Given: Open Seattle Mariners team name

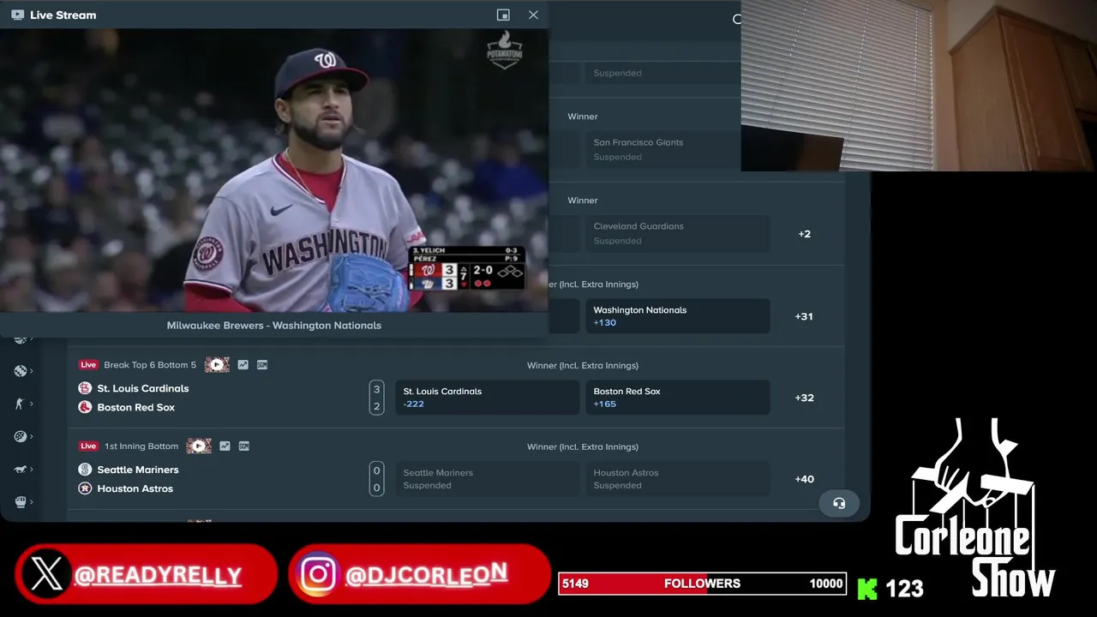Looking at the screenshot, I should [x=138, y=470].
